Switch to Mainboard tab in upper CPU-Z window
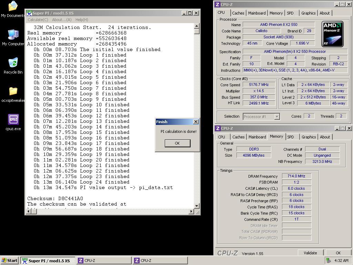This screenshot has height=265, width=353. tap(257, 13)
